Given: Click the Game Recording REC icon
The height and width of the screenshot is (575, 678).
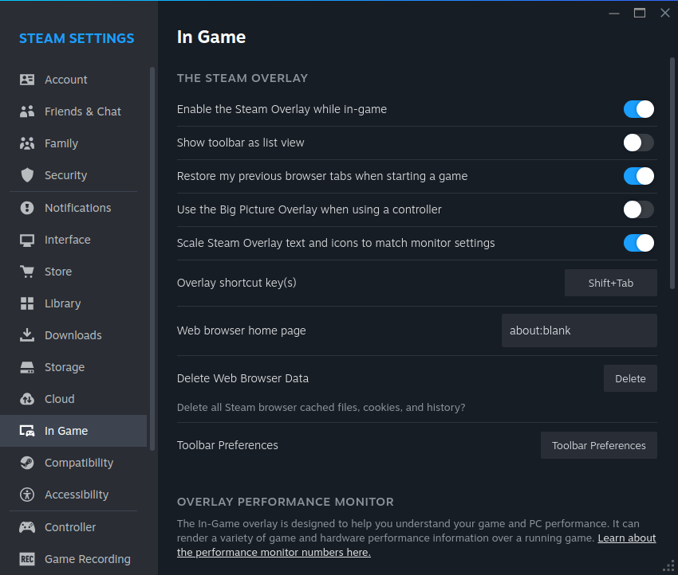Looking at the screenshot, I should (27, 559).
